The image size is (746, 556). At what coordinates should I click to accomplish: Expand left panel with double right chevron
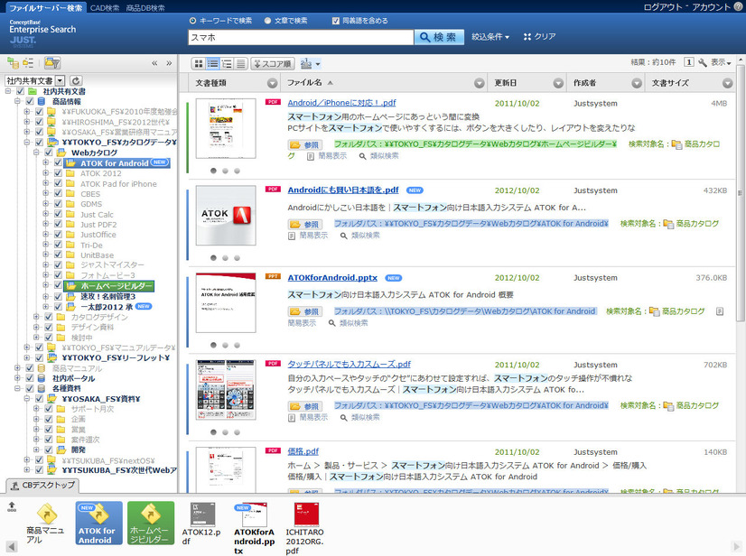pos(169,63)
